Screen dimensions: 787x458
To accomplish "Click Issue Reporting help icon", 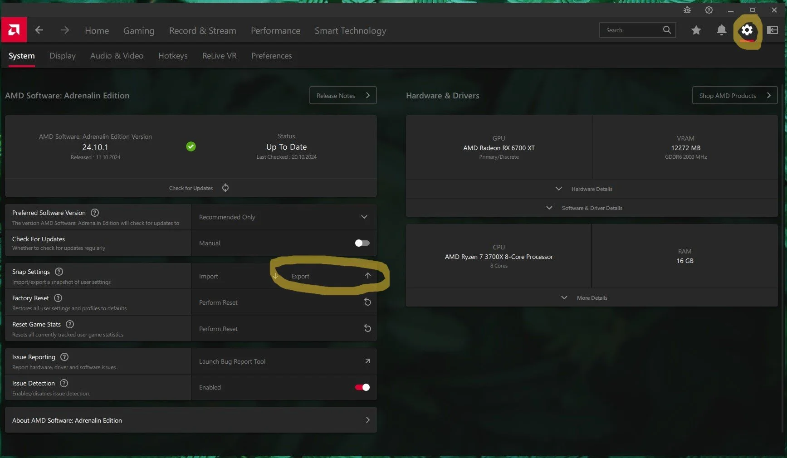I will click(x=64, y=357).
